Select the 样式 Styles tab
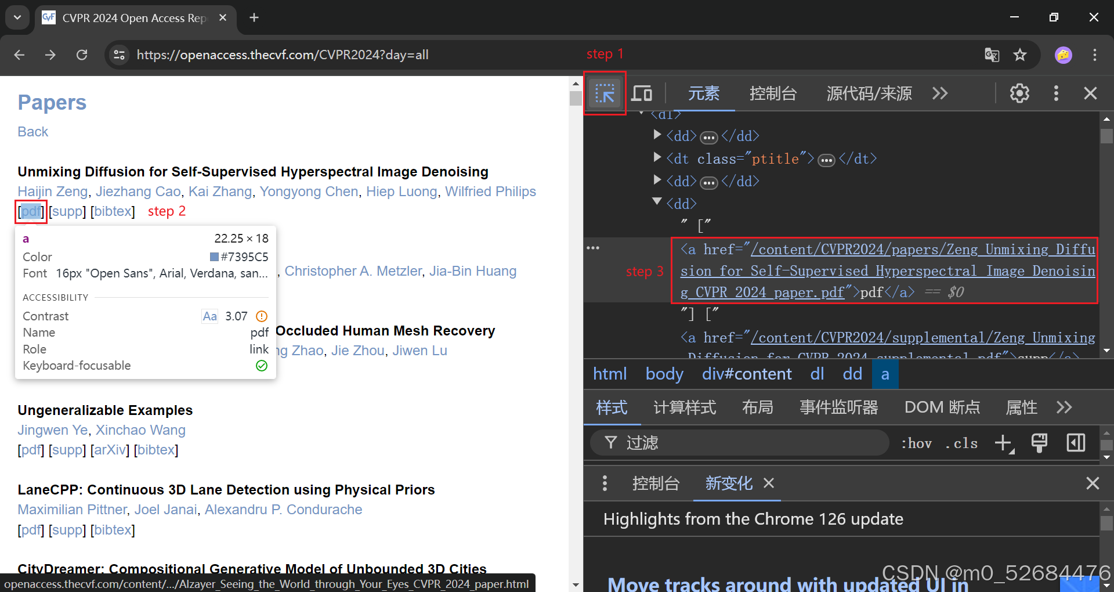The height and width of the screenshot is (592, 1114). (612, 407)
